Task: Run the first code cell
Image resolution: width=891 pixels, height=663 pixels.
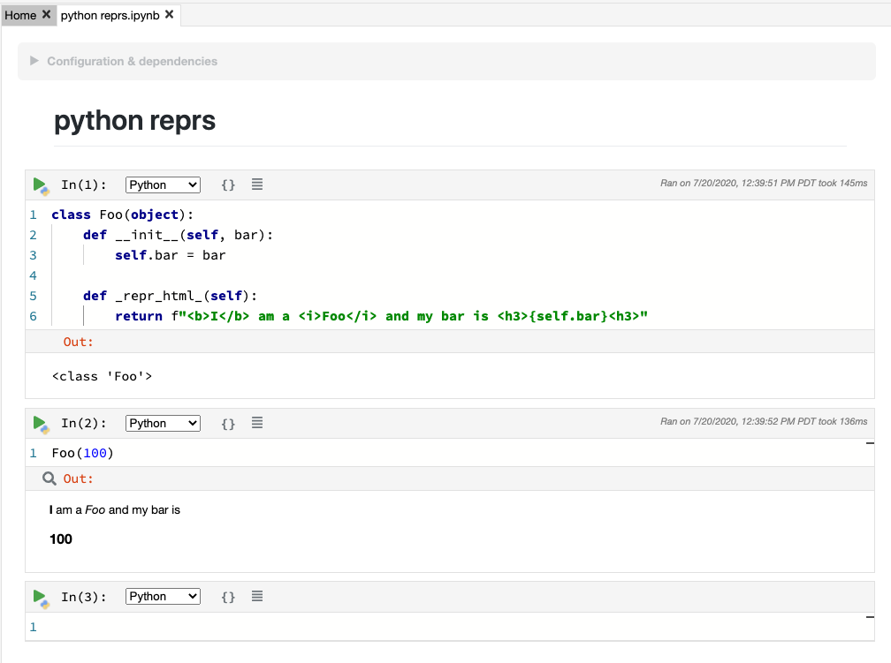Action: coord(40,185)
